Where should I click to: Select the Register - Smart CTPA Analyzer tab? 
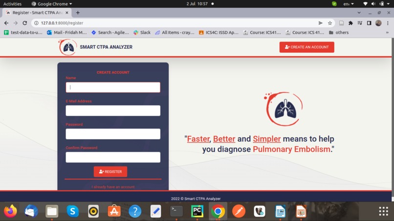click(37, 13)
